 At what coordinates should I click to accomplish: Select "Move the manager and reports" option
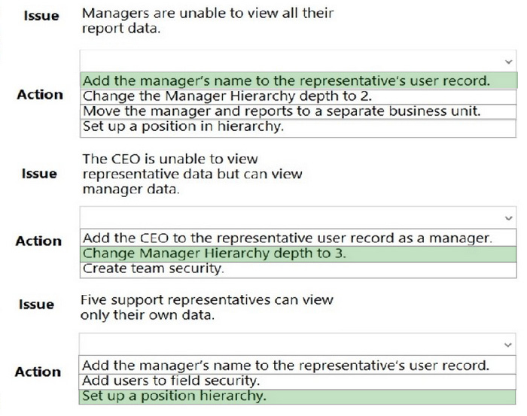pyautogui.click(x=298, y=111)
